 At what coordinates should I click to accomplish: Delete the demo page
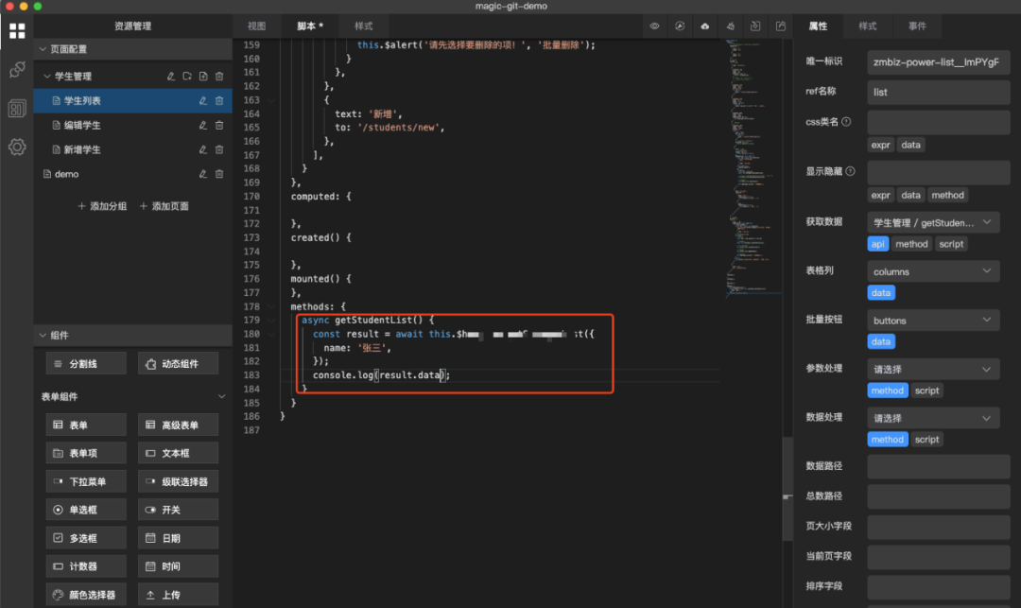tap(219, 174)
